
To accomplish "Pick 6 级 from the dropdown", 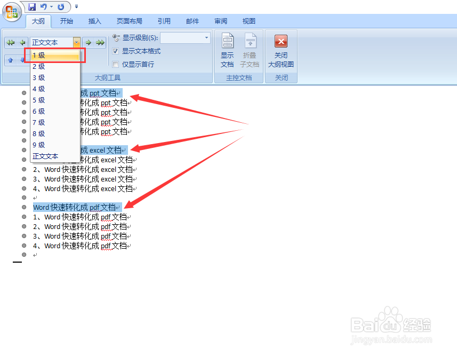I will 55,112.
